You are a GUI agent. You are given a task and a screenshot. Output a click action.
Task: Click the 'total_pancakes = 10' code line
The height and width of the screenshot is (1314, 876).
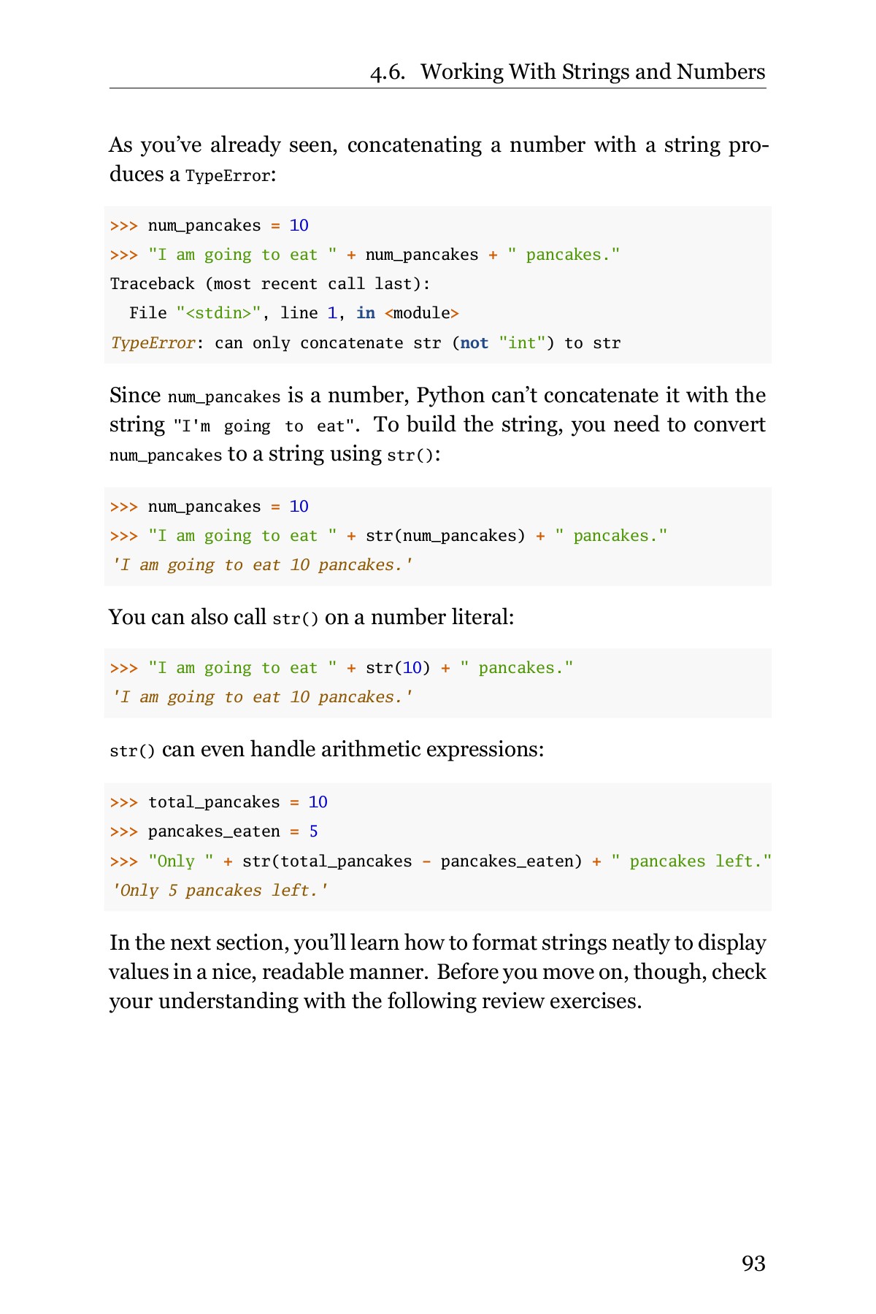coord(237,802)
